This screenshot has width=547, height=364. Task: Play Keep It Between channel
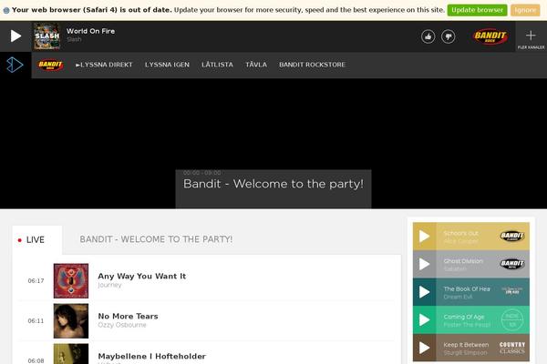click(x=424, y=348)
